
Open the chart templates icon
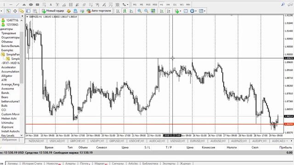tap(201, 11)
